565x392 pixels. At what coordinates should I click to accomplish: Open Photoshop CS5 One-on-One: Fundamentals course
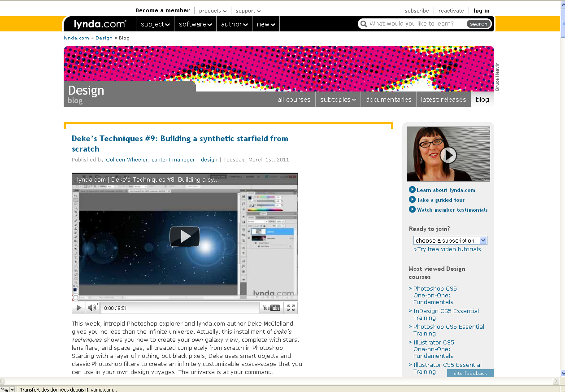coord(435,295)
